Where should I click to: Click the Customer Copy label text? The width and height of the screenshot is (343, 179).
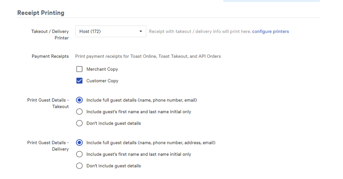(x=102, y=81)
